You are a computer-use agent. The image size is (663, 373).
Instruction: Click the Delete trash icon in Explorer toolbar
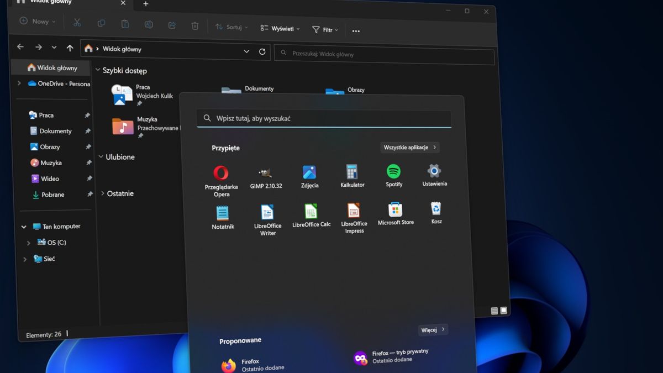point(195,25)
